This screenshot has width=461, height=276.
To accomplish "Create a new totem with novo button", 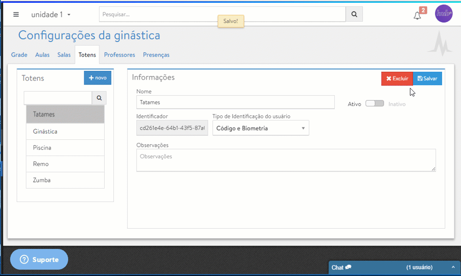I will [97, 78].
